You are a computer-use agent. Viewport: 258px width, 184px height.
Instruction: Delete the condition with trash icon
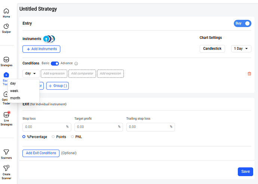(x=249, y=74)
